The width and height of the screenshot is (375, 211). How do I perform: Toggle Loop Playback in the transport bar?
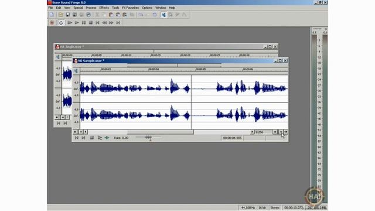[61, 23]
